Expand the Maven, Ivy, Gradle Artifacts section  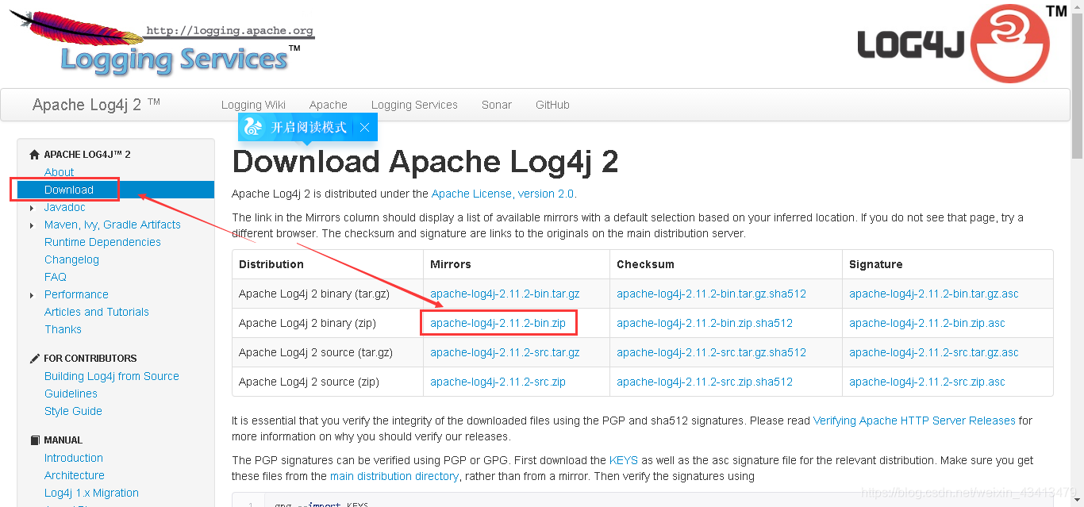(32, 225)
